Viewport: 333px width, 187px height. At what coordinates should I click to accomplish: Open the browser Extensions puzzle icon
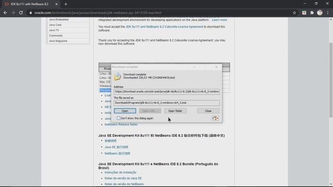click(312, 12)
